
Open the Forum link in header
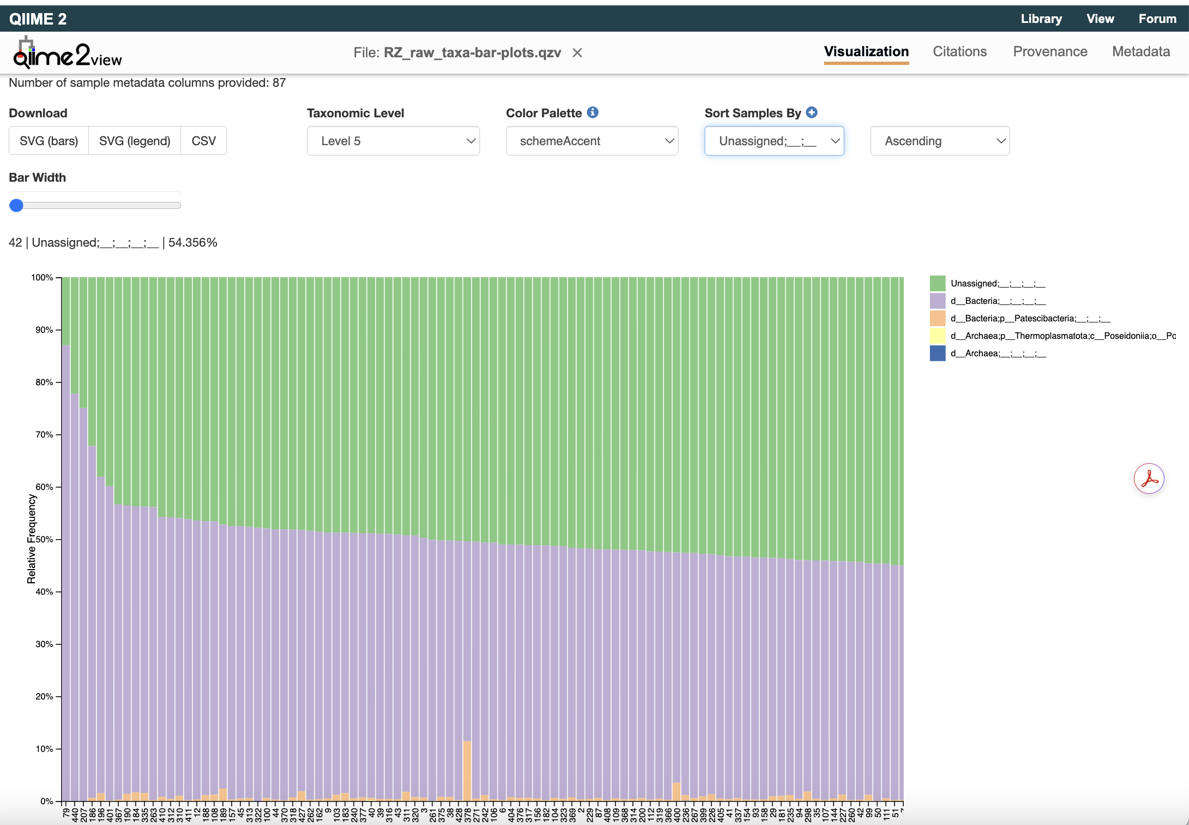[1157, 19]
